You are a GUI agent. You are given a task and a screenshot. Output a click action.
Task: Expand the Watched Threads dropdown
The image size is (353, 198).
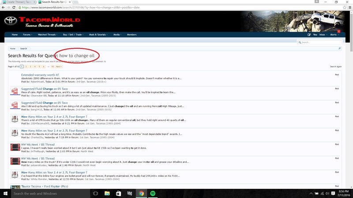coord(48,35)
